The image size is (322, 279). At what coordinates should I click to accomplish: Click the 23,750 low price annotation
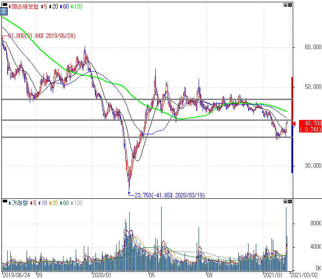170,195
